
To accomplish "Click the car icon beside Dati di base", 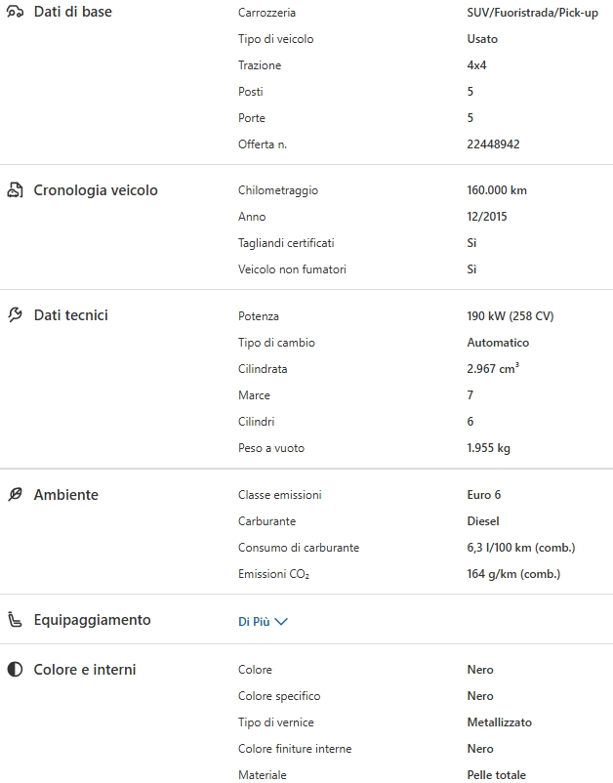I will [x=15, y=13].
